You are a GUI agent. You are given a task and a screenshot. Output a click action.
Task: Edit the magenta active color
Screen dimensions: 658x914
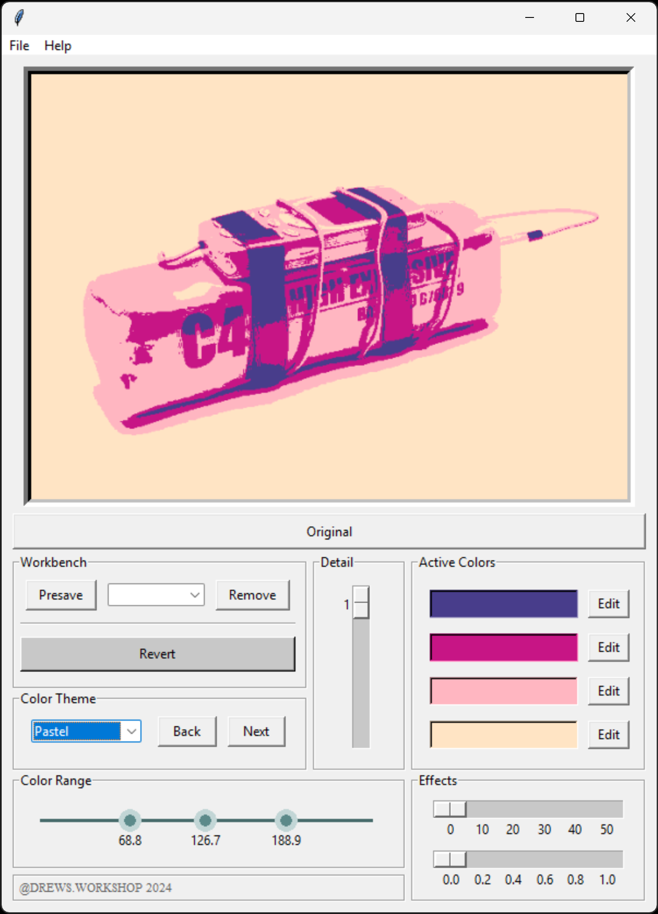tap(608, 647)
